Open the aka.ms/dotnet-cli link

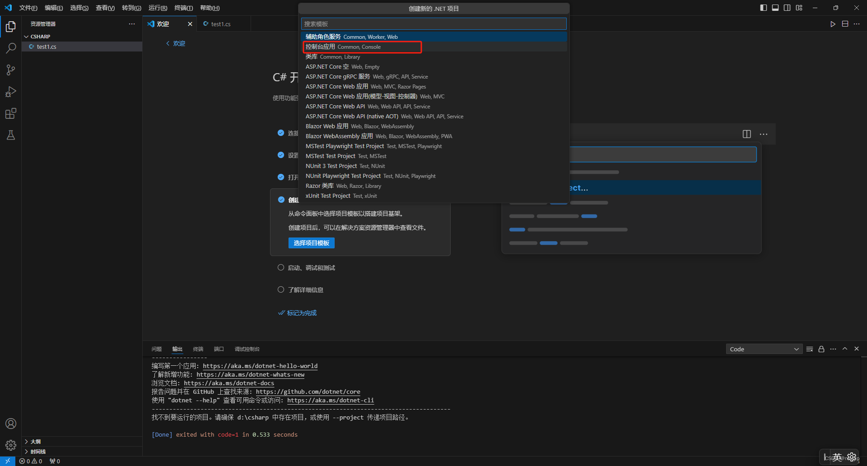click(x=331, y=401)
